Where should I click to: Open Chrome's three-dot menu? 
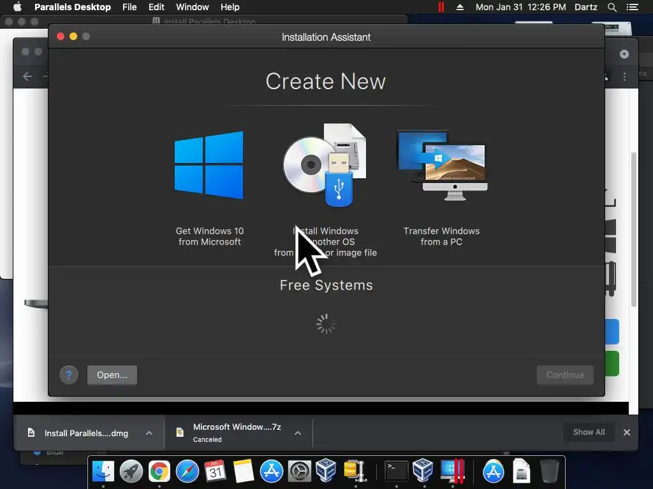[x=624, y=76]
